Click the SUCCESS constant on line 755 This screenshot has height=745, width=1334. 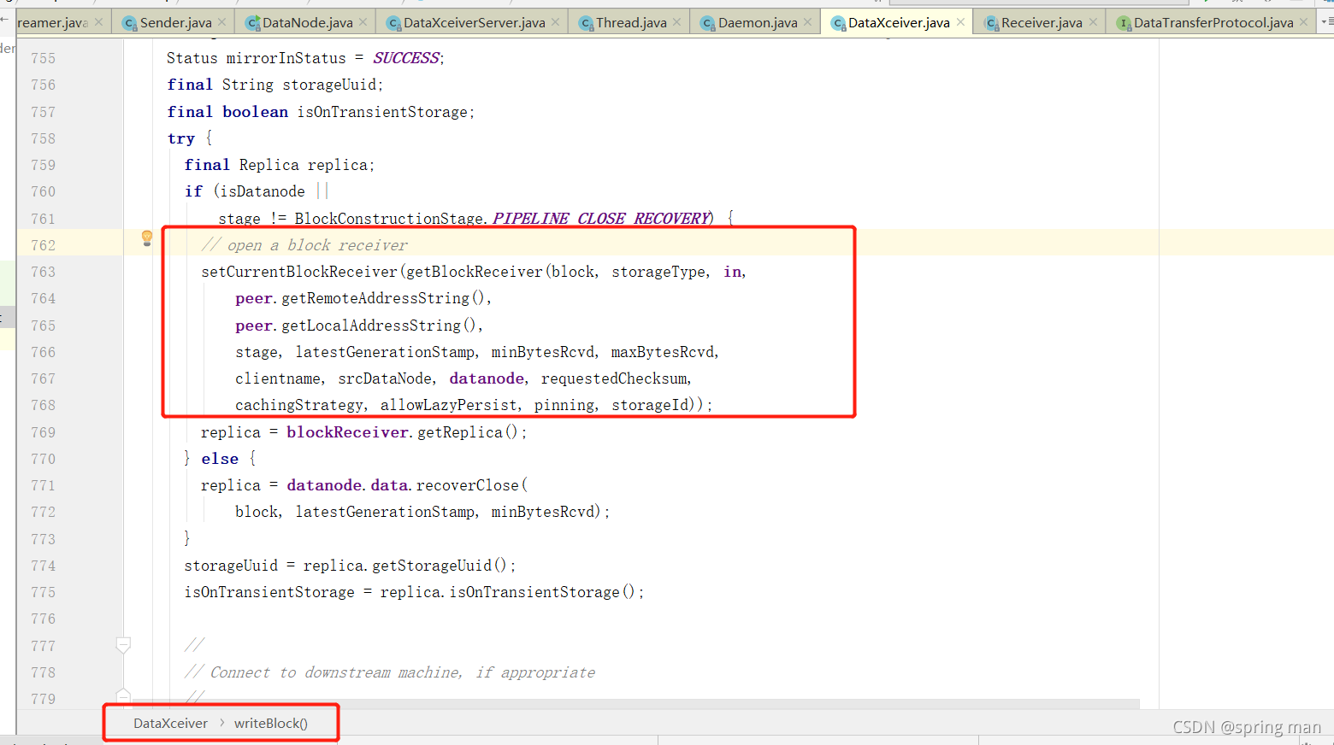point(406,58)
